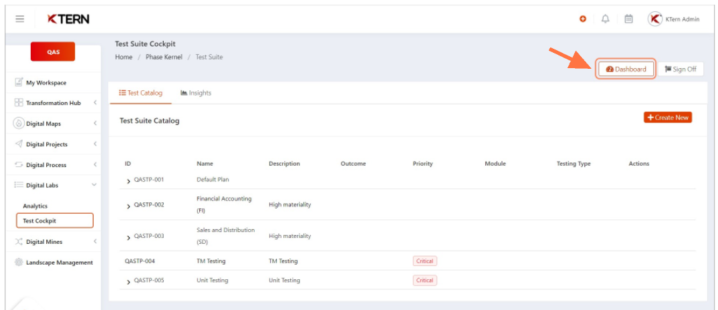Click the QASTP-004 ID cell
This screenshot has height=310, width=718.
(140, 261)
